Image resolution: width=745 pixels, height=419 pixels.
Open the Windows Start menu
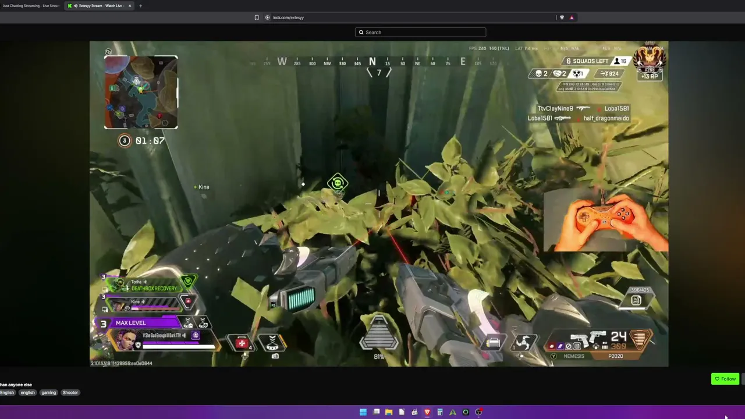[x=363, y=412]
